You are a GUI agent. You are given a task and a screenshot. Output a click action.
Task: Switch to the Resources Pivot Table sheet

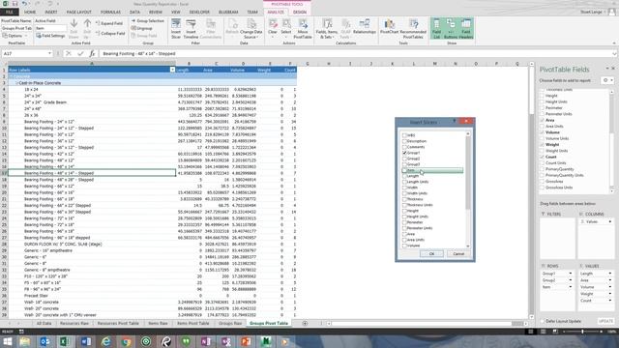(118, 323)
